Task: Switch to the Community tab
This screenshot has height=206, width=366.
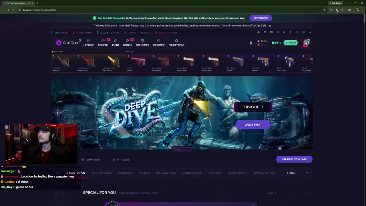Action: coord(91,160)
